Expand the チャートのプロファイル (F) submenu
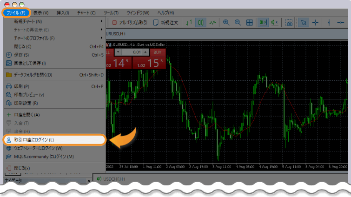 tap(56, 38)
